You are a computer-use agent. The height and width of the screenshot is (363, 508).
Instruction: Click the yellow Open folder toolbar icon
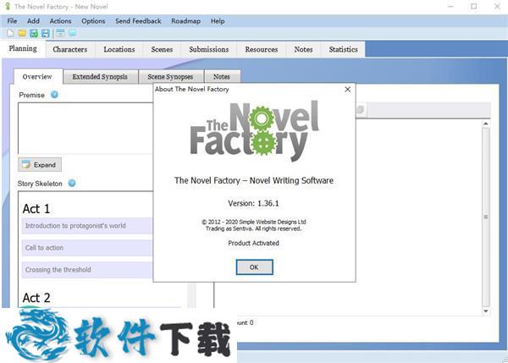[x=22, y=33]
